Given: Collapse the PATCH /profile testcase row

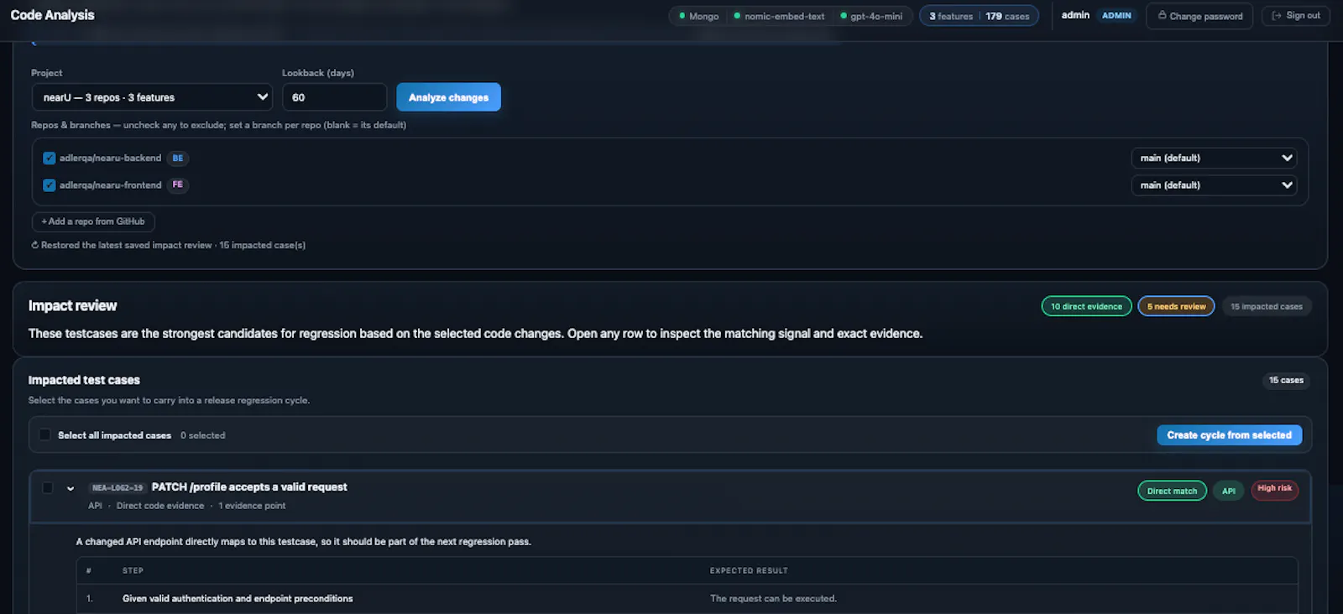Looking at the screenshot, I should coord(71,488).
